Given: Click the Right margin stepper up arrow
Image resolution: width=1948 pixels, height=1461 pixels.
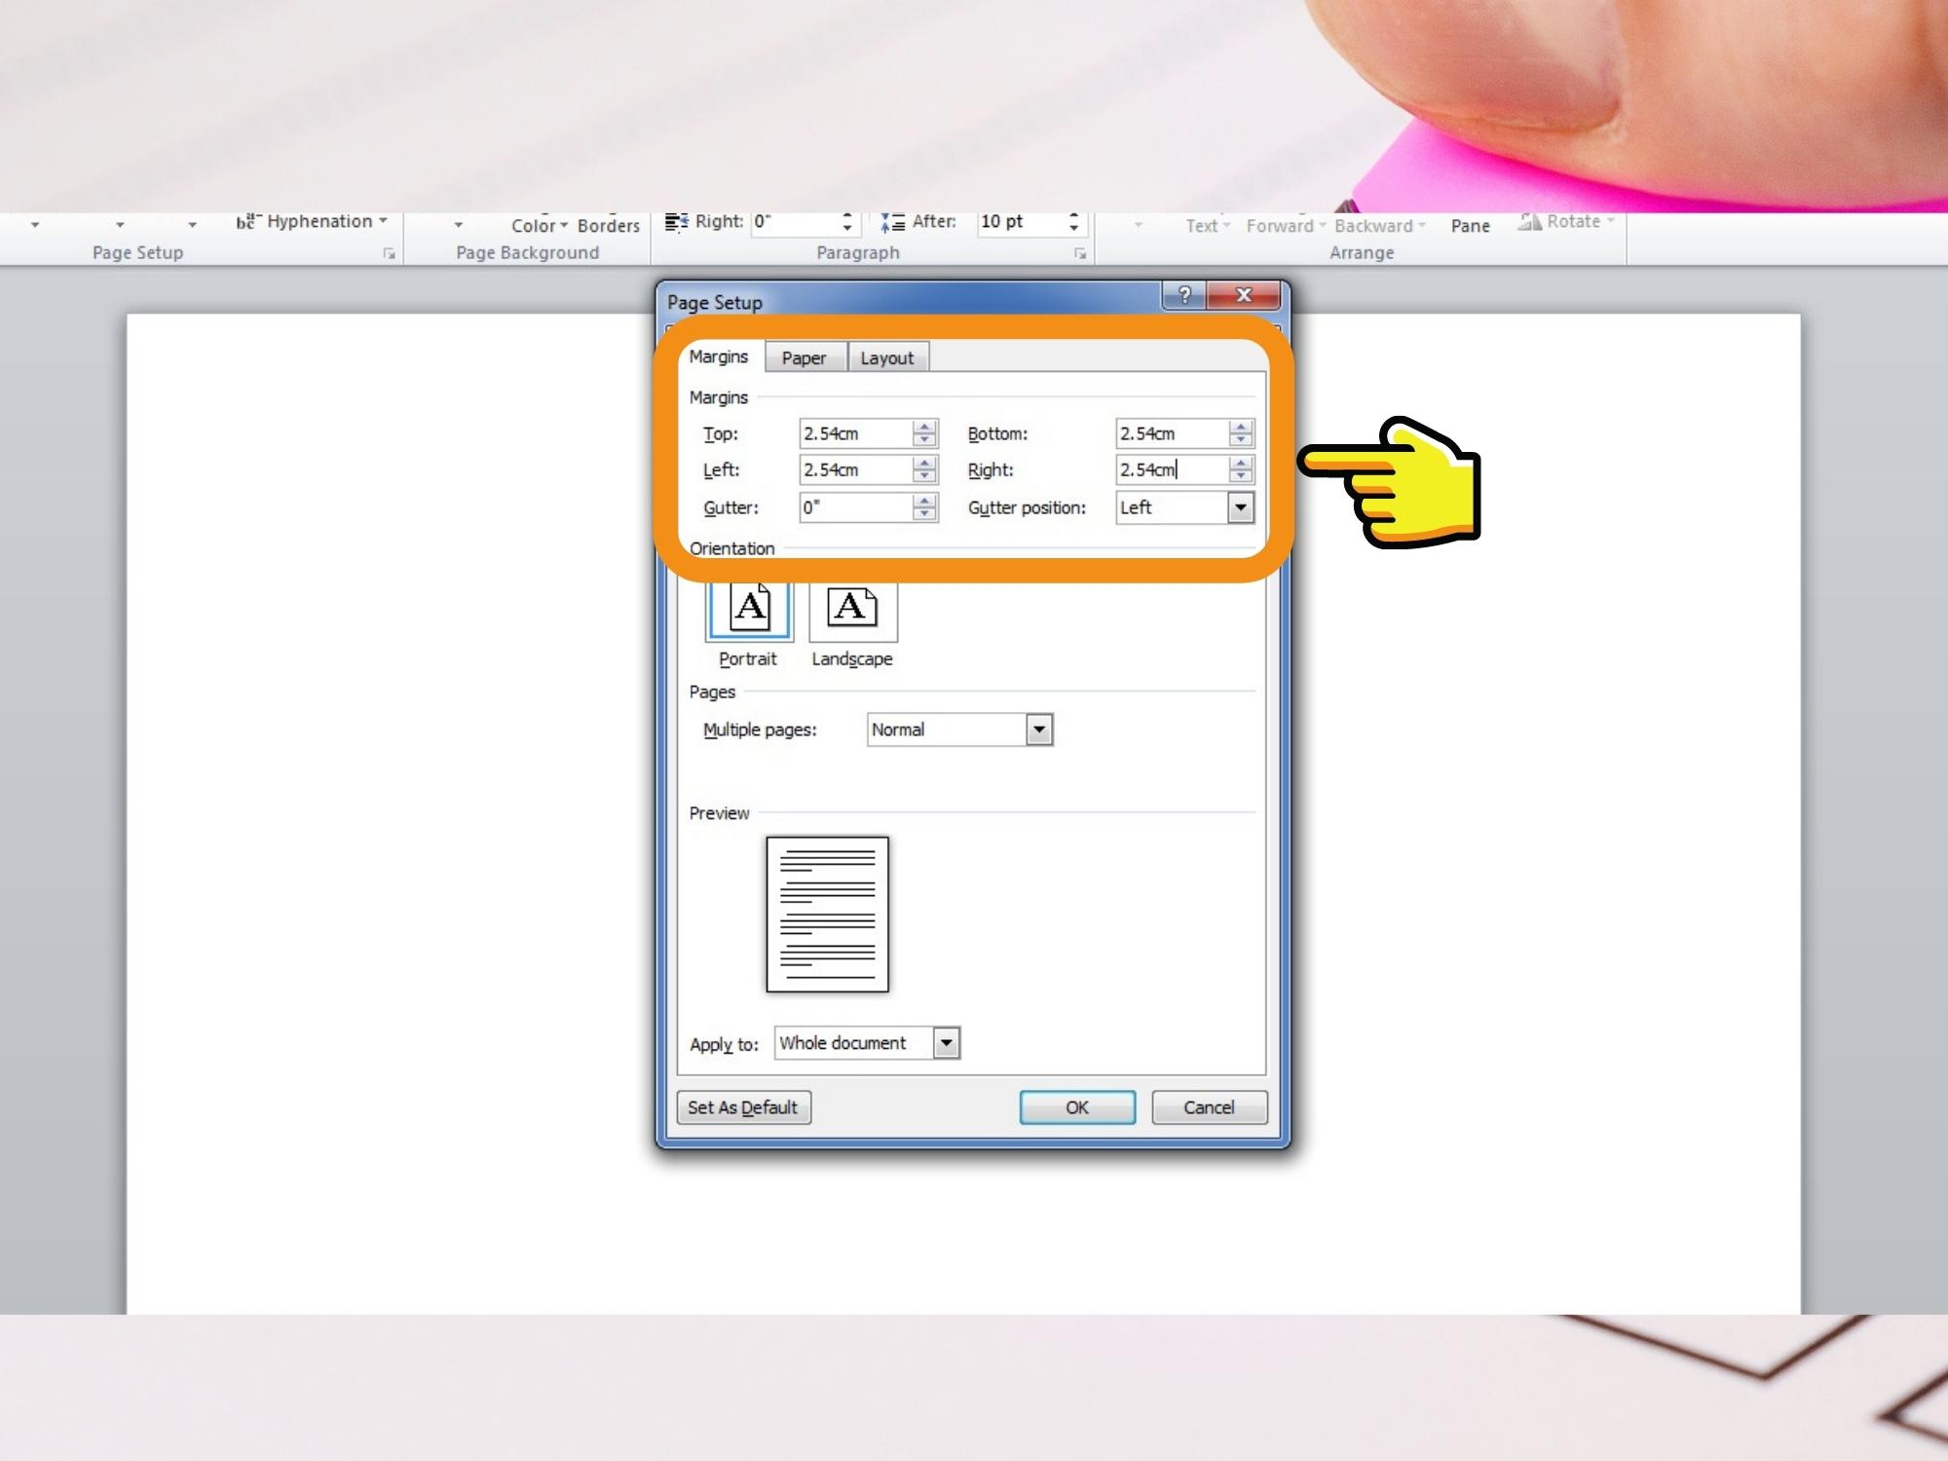Looking at the screenshot, I should pos(1241,464).
